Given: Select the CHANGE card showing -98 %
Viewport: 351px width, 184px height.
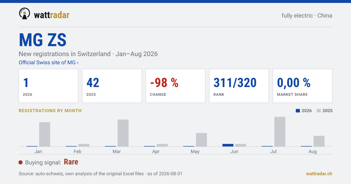Looking at the screenshot, I should click(x=175, y=86).
